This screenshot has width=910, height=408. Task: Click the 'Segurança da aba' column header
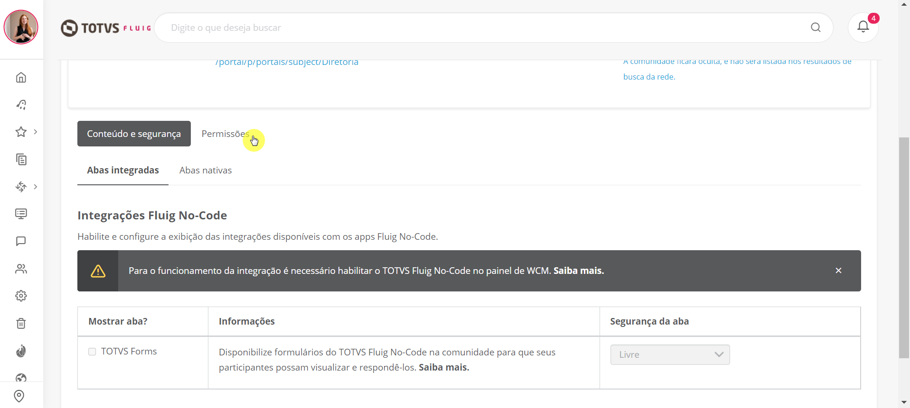(x=649, y=321)
